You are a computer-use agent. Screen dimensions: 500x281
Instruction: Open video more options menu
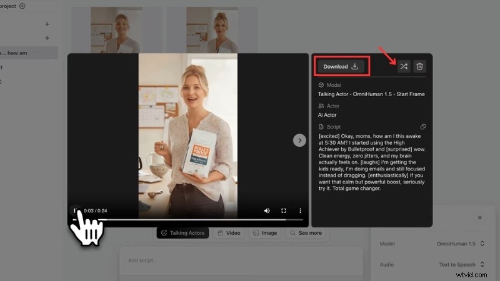300,210
